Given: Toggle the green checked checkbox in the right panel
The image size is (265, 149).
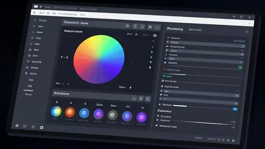Looking at the screenshot, I should tap(164, 76).
